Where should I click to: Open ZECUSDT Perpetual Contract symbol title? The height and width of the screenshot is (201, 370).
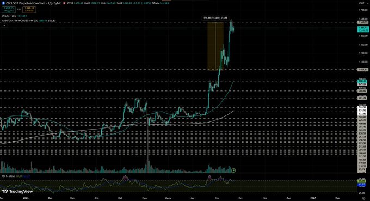33,3
